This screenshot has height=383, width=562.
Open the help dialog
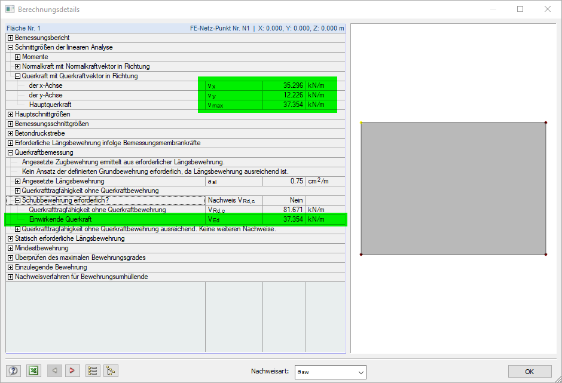coord(14,370)
